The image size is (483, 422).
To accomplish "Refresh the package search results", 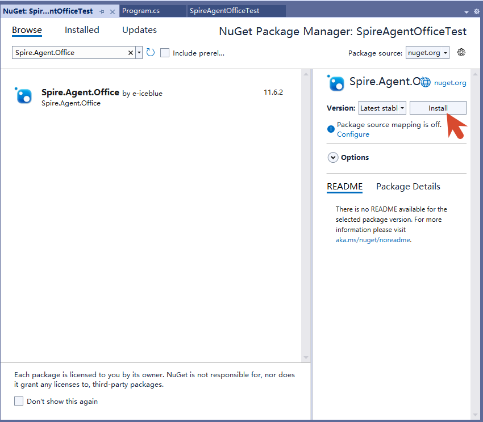I will point(151,53).
